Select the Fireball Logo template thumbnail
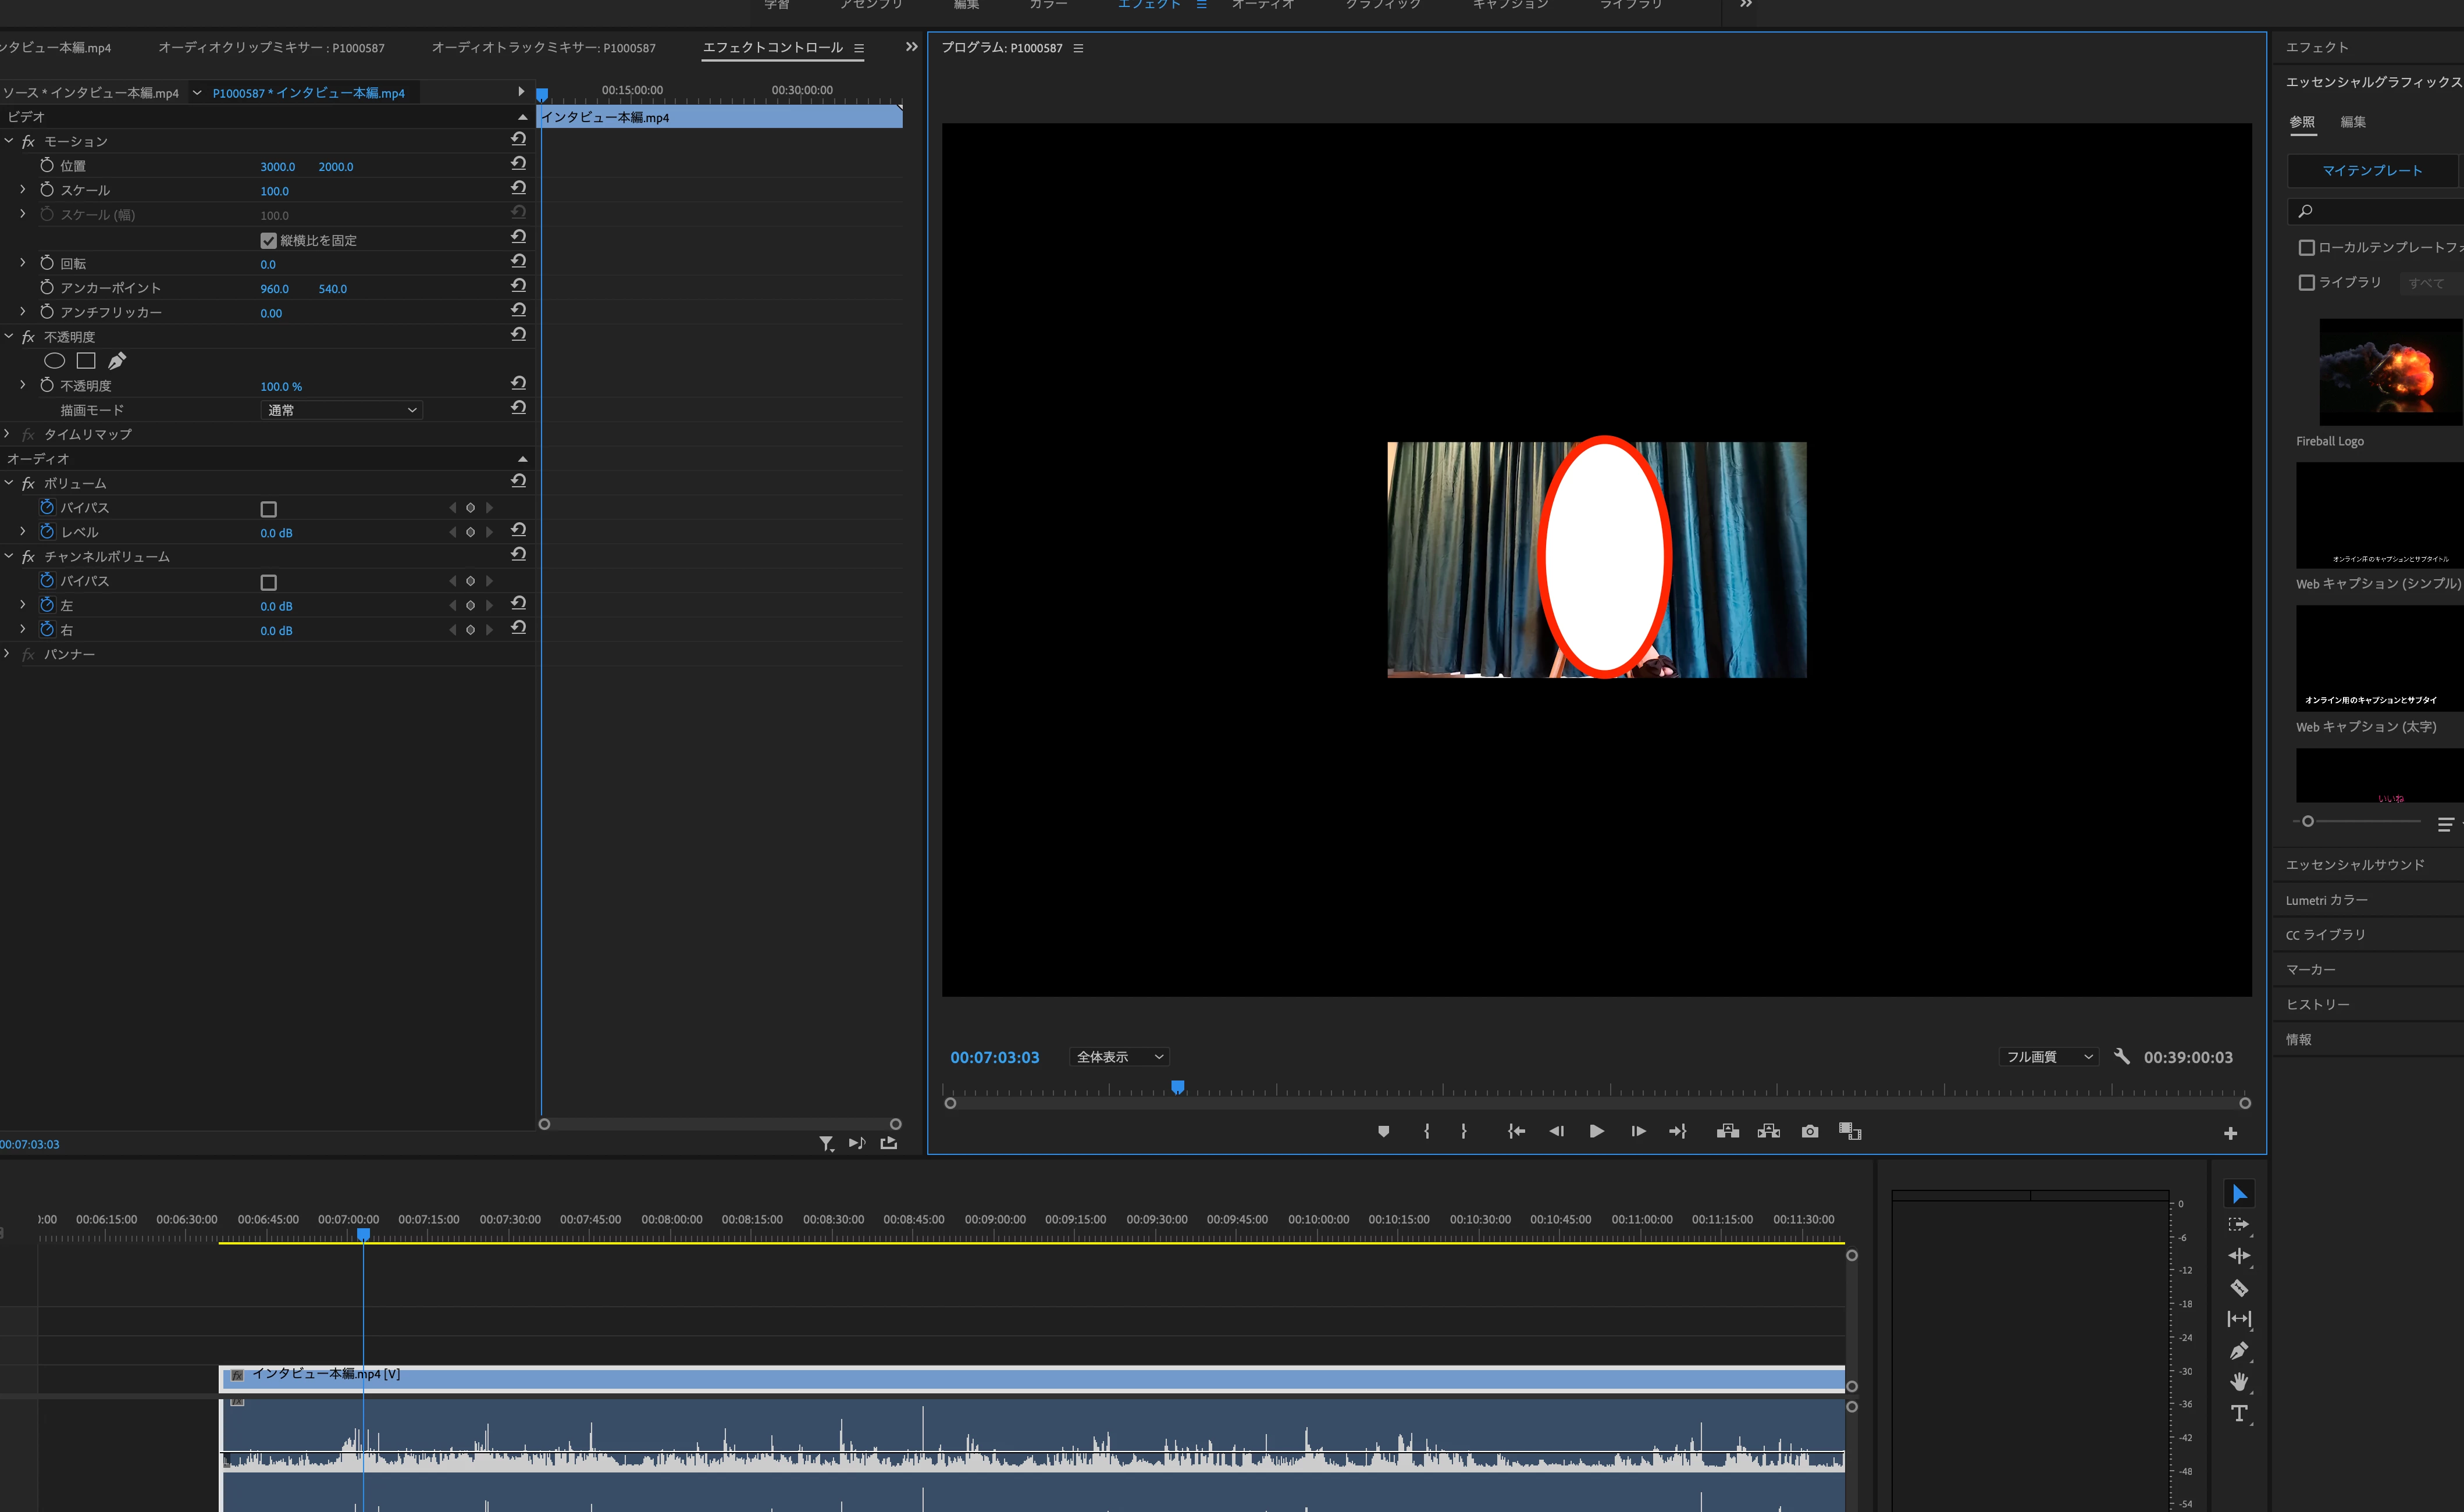Image resolution: width=2464 pixels, height=1512 pixels. [2390, 372]
